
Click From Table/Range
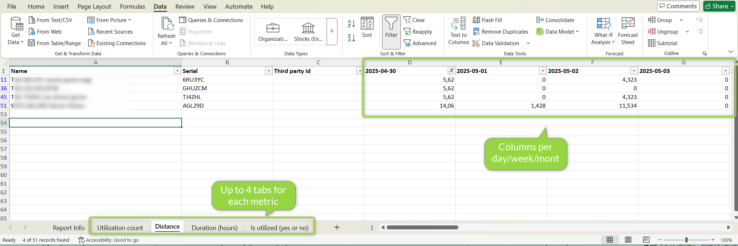pos(54,43)
